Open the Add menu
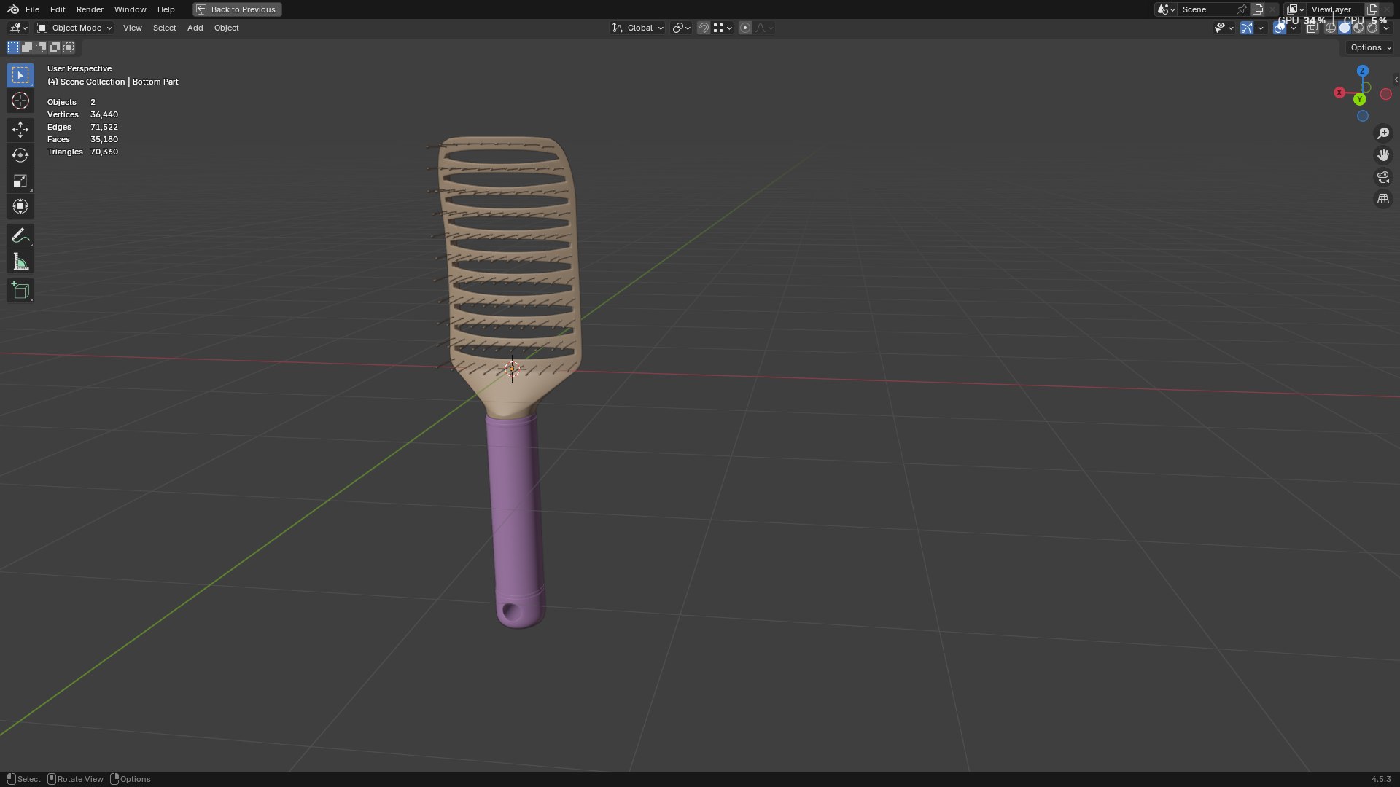The height and width of the screenshot is (787, 1400). point(195,28)
